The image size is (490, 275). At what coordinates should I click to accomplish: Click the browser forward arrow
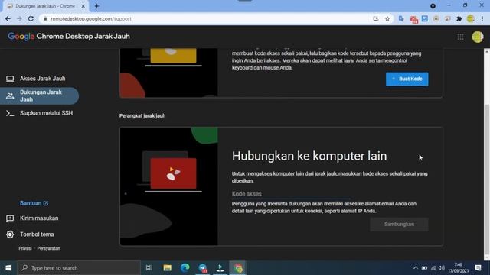point(19,18)
